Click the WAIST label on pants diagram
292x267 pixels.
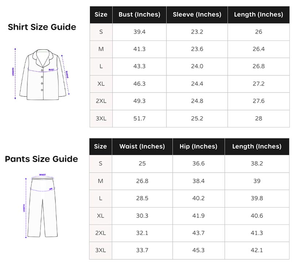[x=42, y=175]
